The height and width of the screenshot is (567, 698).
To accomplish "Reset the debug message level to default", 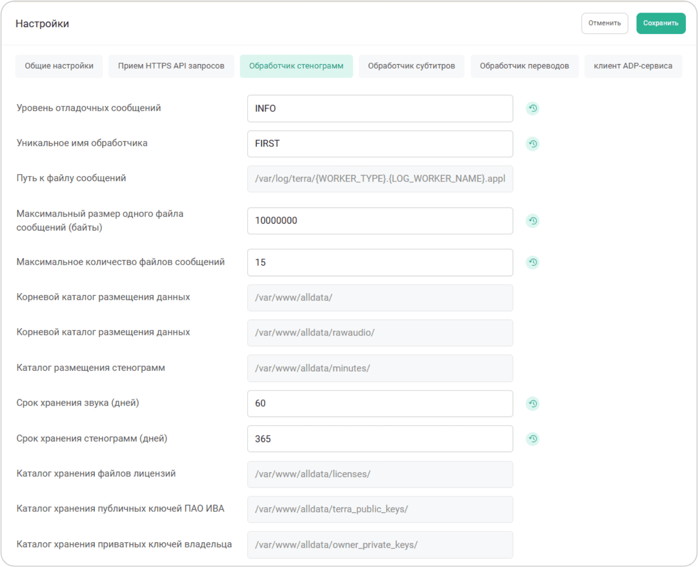I will [x=532, y=108].
